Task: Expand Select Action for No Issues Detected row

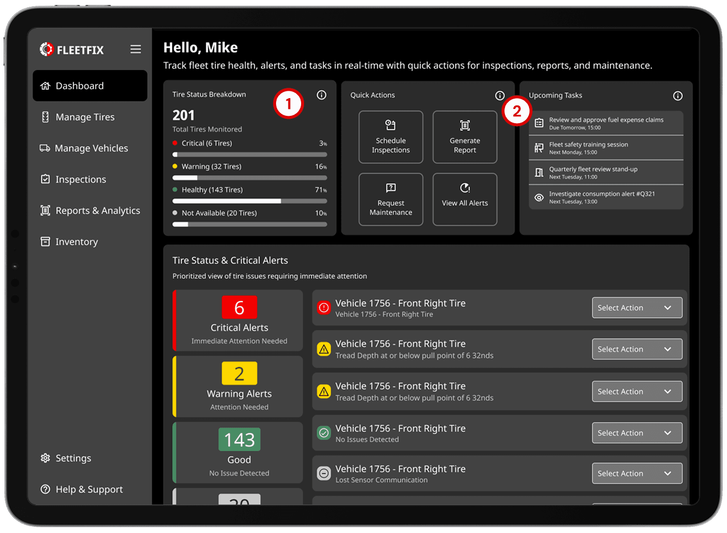Action: (637, 433)
